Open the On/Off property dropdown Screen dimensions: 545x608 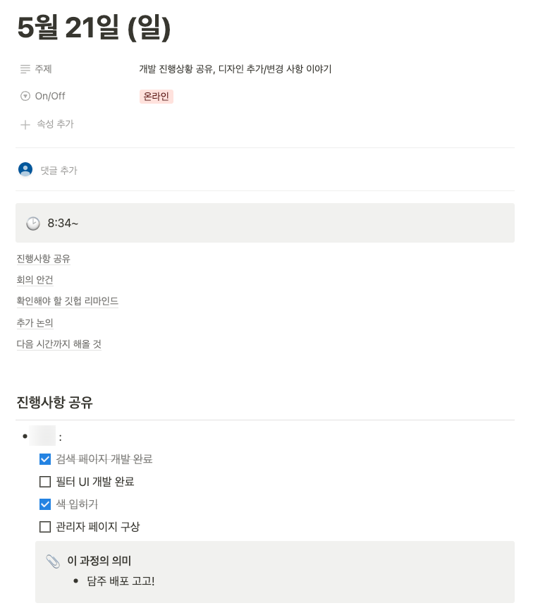click(x=49, y=97)
